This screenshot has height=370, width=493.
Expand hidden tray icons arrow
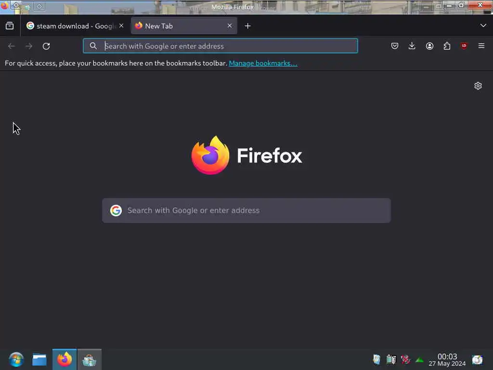point(419,359)
